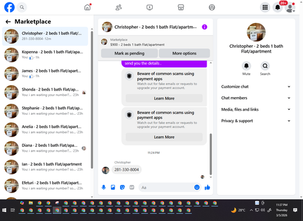Click Mark as pending button
303x221 pixels.
coord(129,53)
